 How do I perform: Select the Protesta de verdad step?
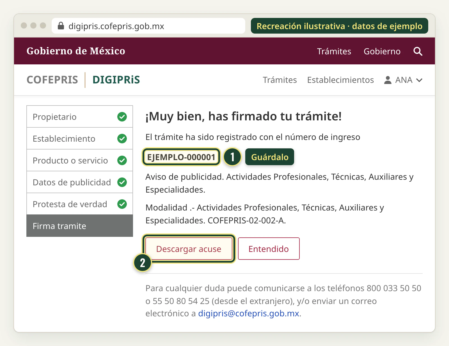80,204
